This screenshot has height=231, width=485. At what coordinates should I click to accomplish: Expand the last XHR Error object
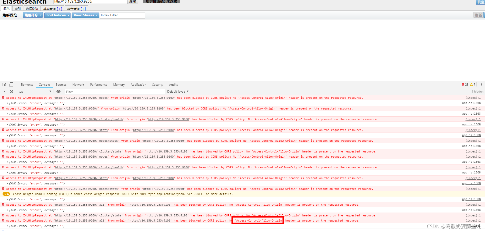[x=7, y=226]
